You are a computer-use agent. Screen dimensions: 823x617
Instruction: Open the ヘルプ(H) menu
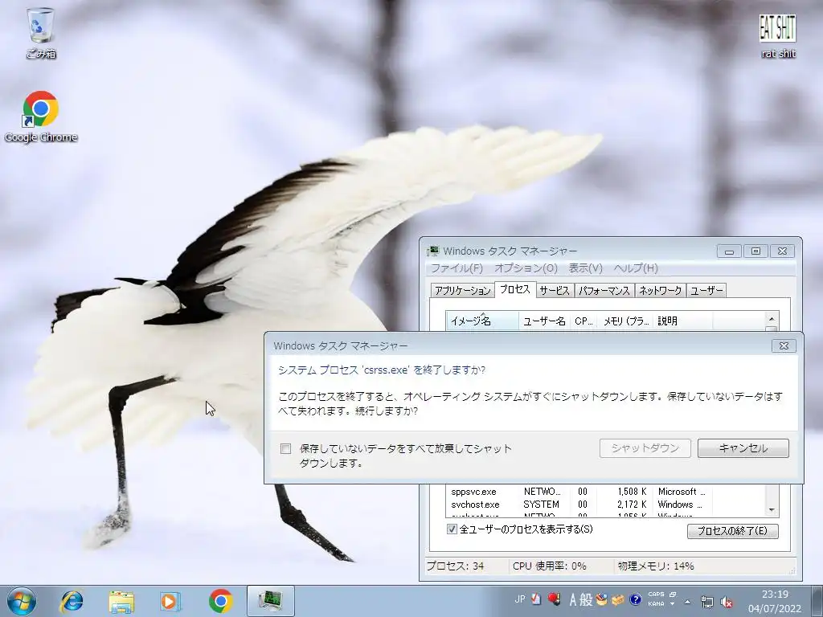coord(636,268)
